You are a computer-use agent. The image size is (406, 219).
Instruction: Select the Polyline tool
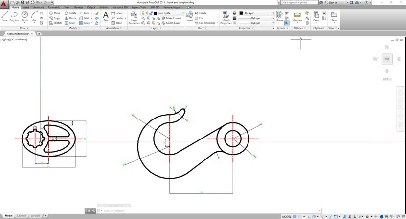tap(14, 16)
